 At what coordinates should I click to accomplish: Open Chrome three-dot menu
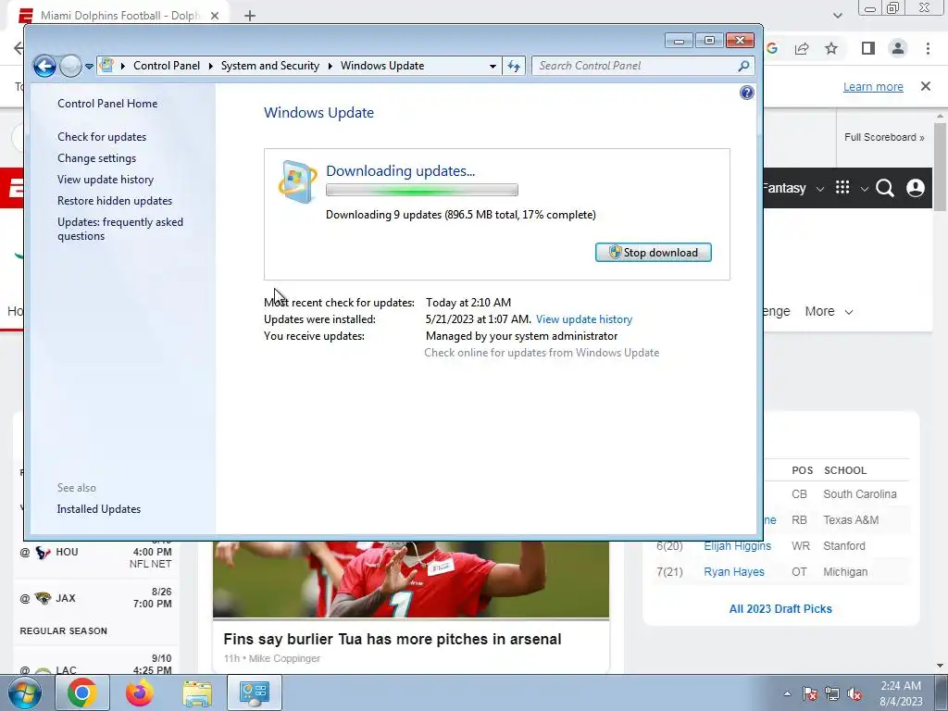pyautogui.click(x=928, y=49)
